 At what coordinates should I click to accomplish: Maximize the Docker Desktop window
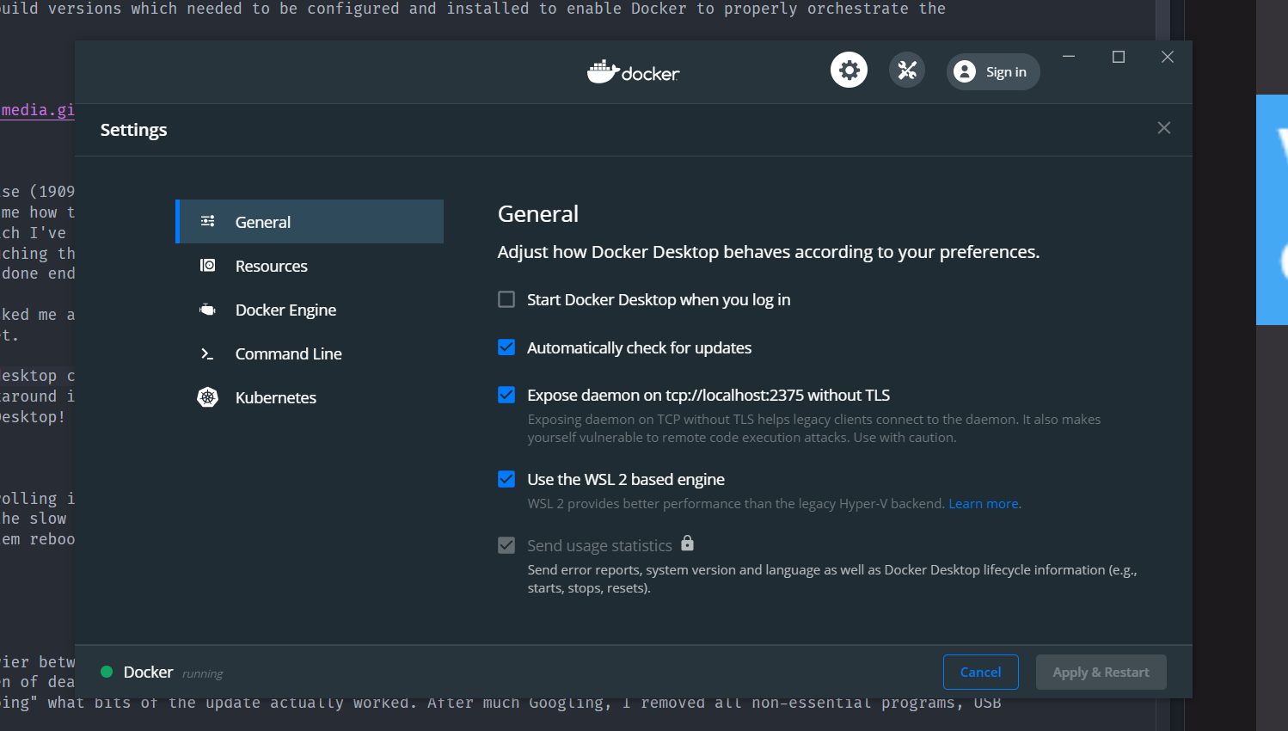tap(1119, 57)
